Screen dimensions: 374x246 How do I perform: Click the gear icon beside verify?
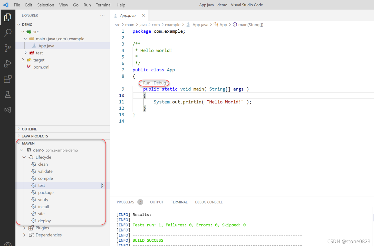coord(34,200)
